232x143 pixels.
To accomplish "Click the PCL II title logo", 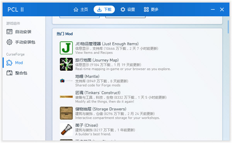I will pos(15,10).
